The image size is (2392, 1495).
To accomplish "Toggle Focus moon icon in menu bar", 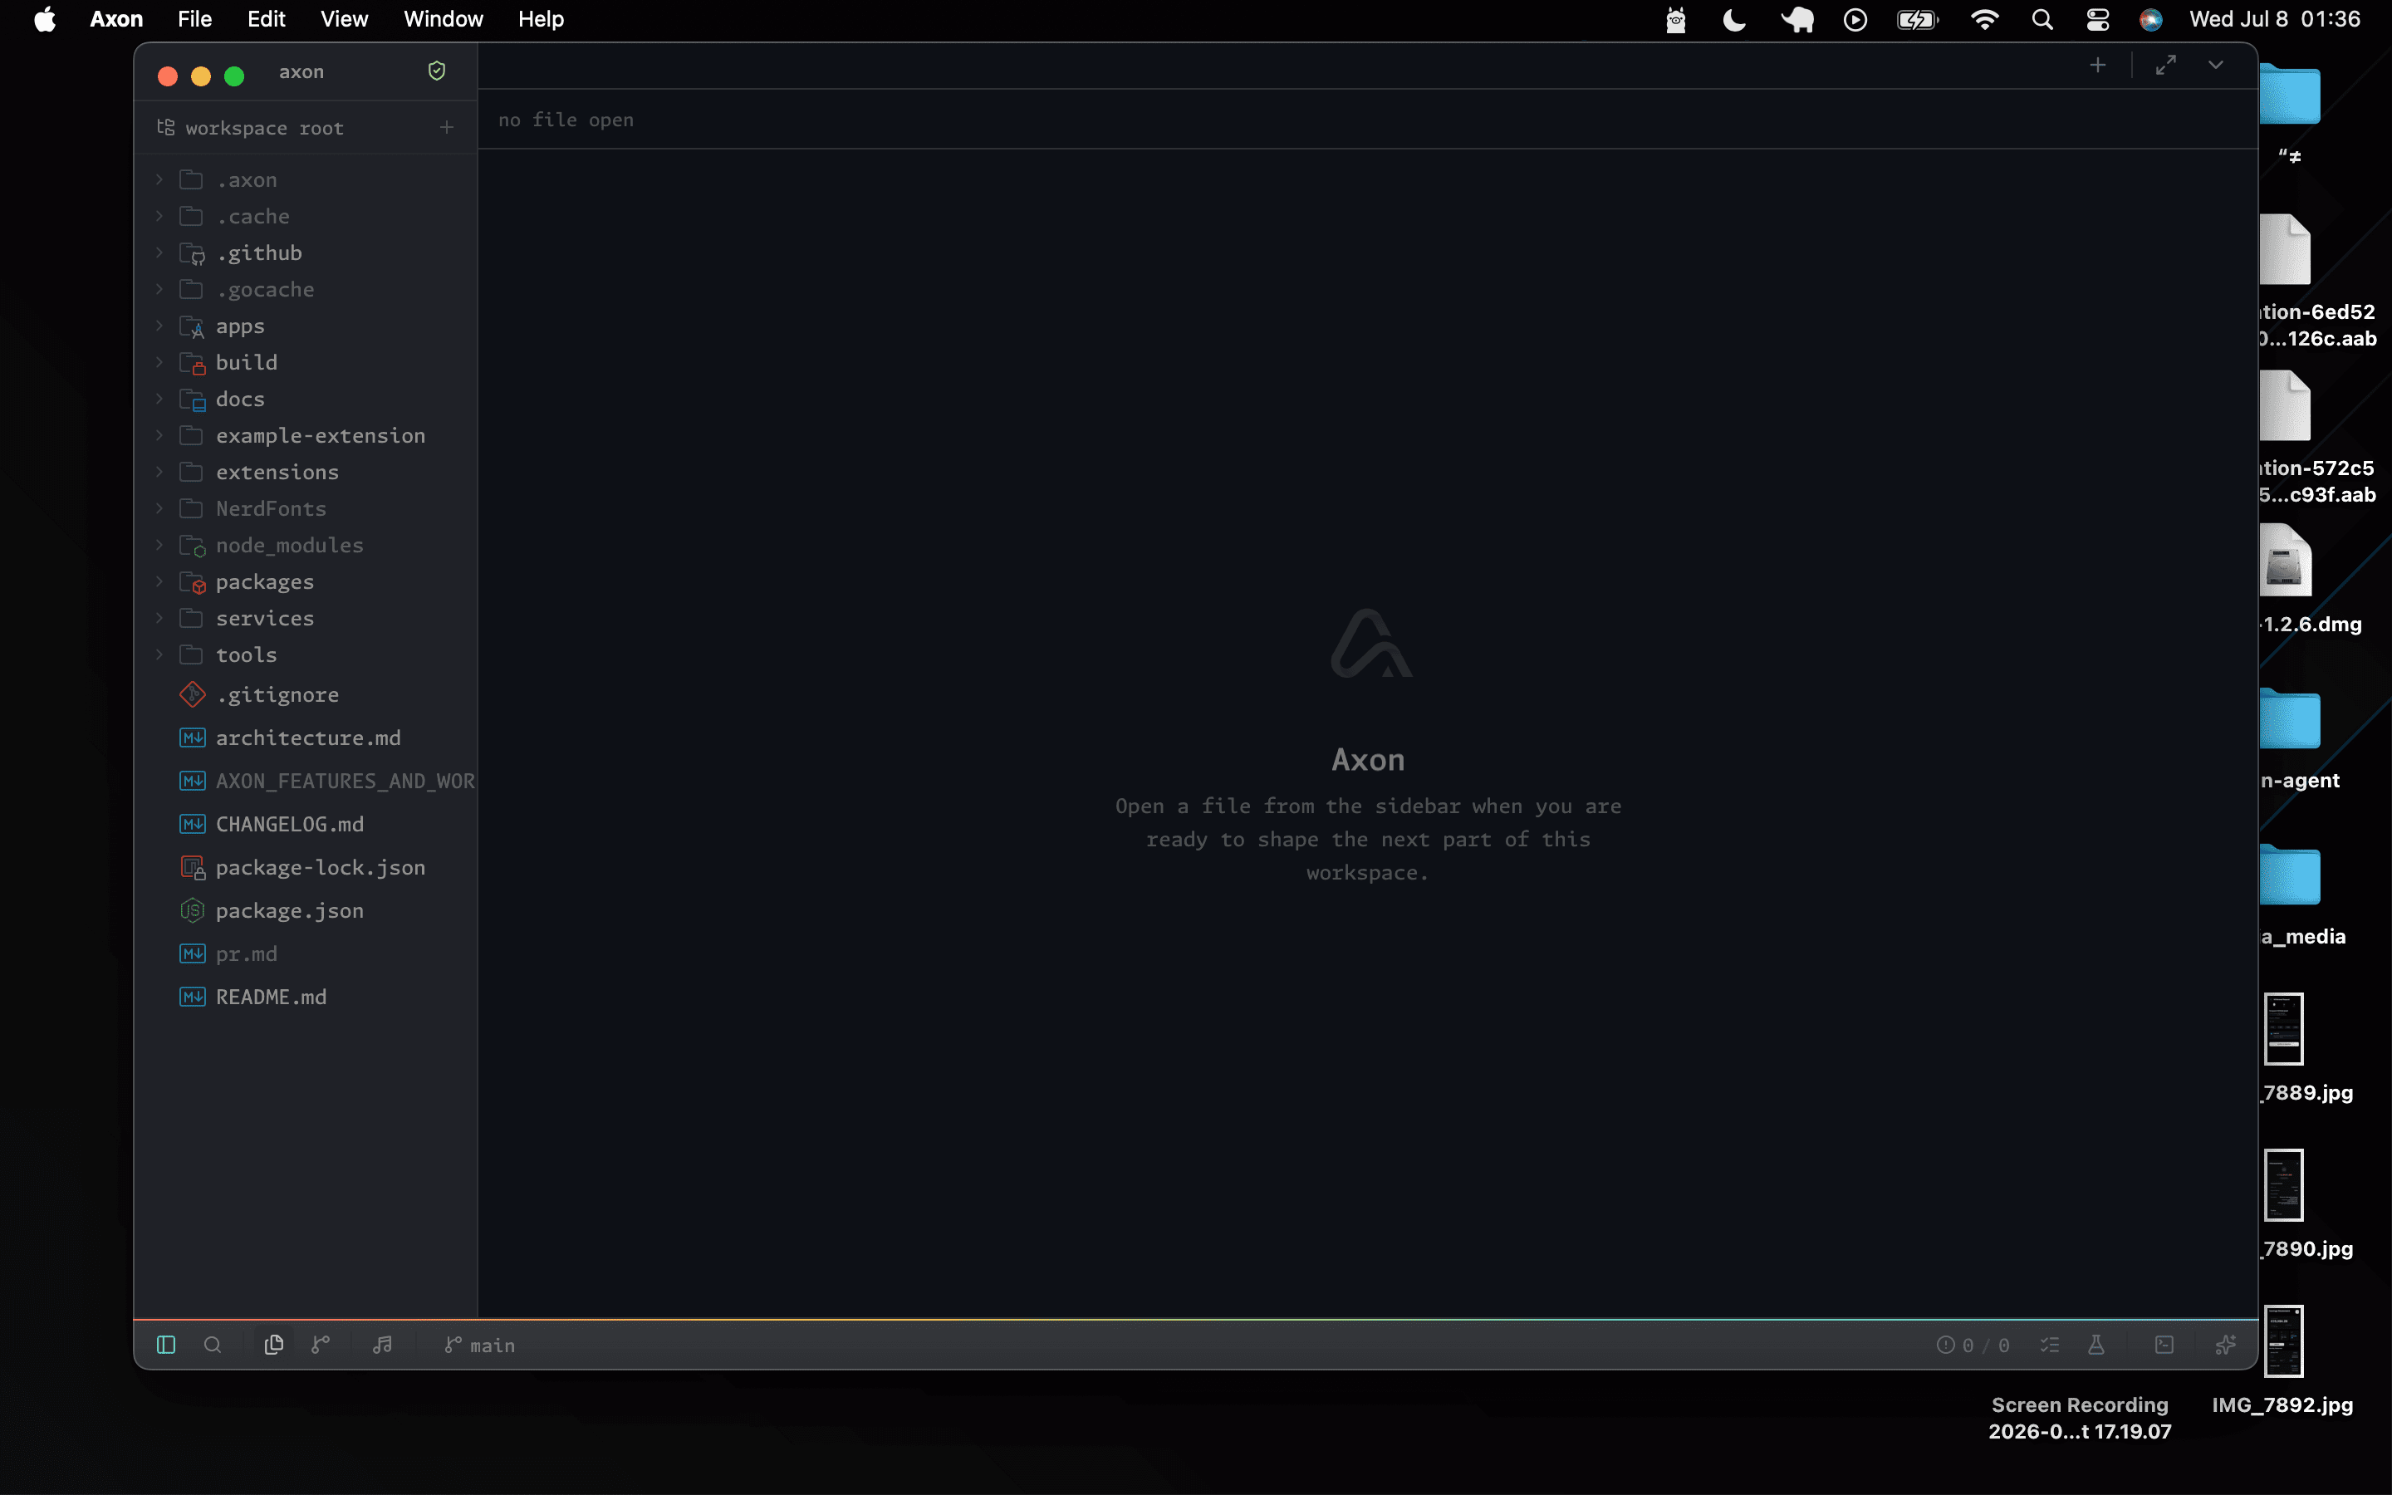I will 1733,19.
